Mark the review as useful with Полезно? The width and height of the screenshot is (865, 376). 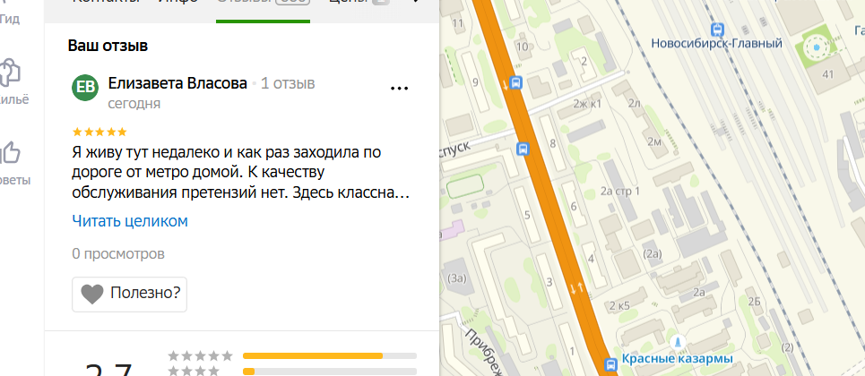click(130, 294)
